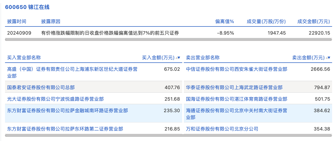The width and height of the screenshot is (335, 141).
Task: Open 高盛（中国）证券 上海浦东新区世纪大道 branch link
Action: (x=72, y=69)
